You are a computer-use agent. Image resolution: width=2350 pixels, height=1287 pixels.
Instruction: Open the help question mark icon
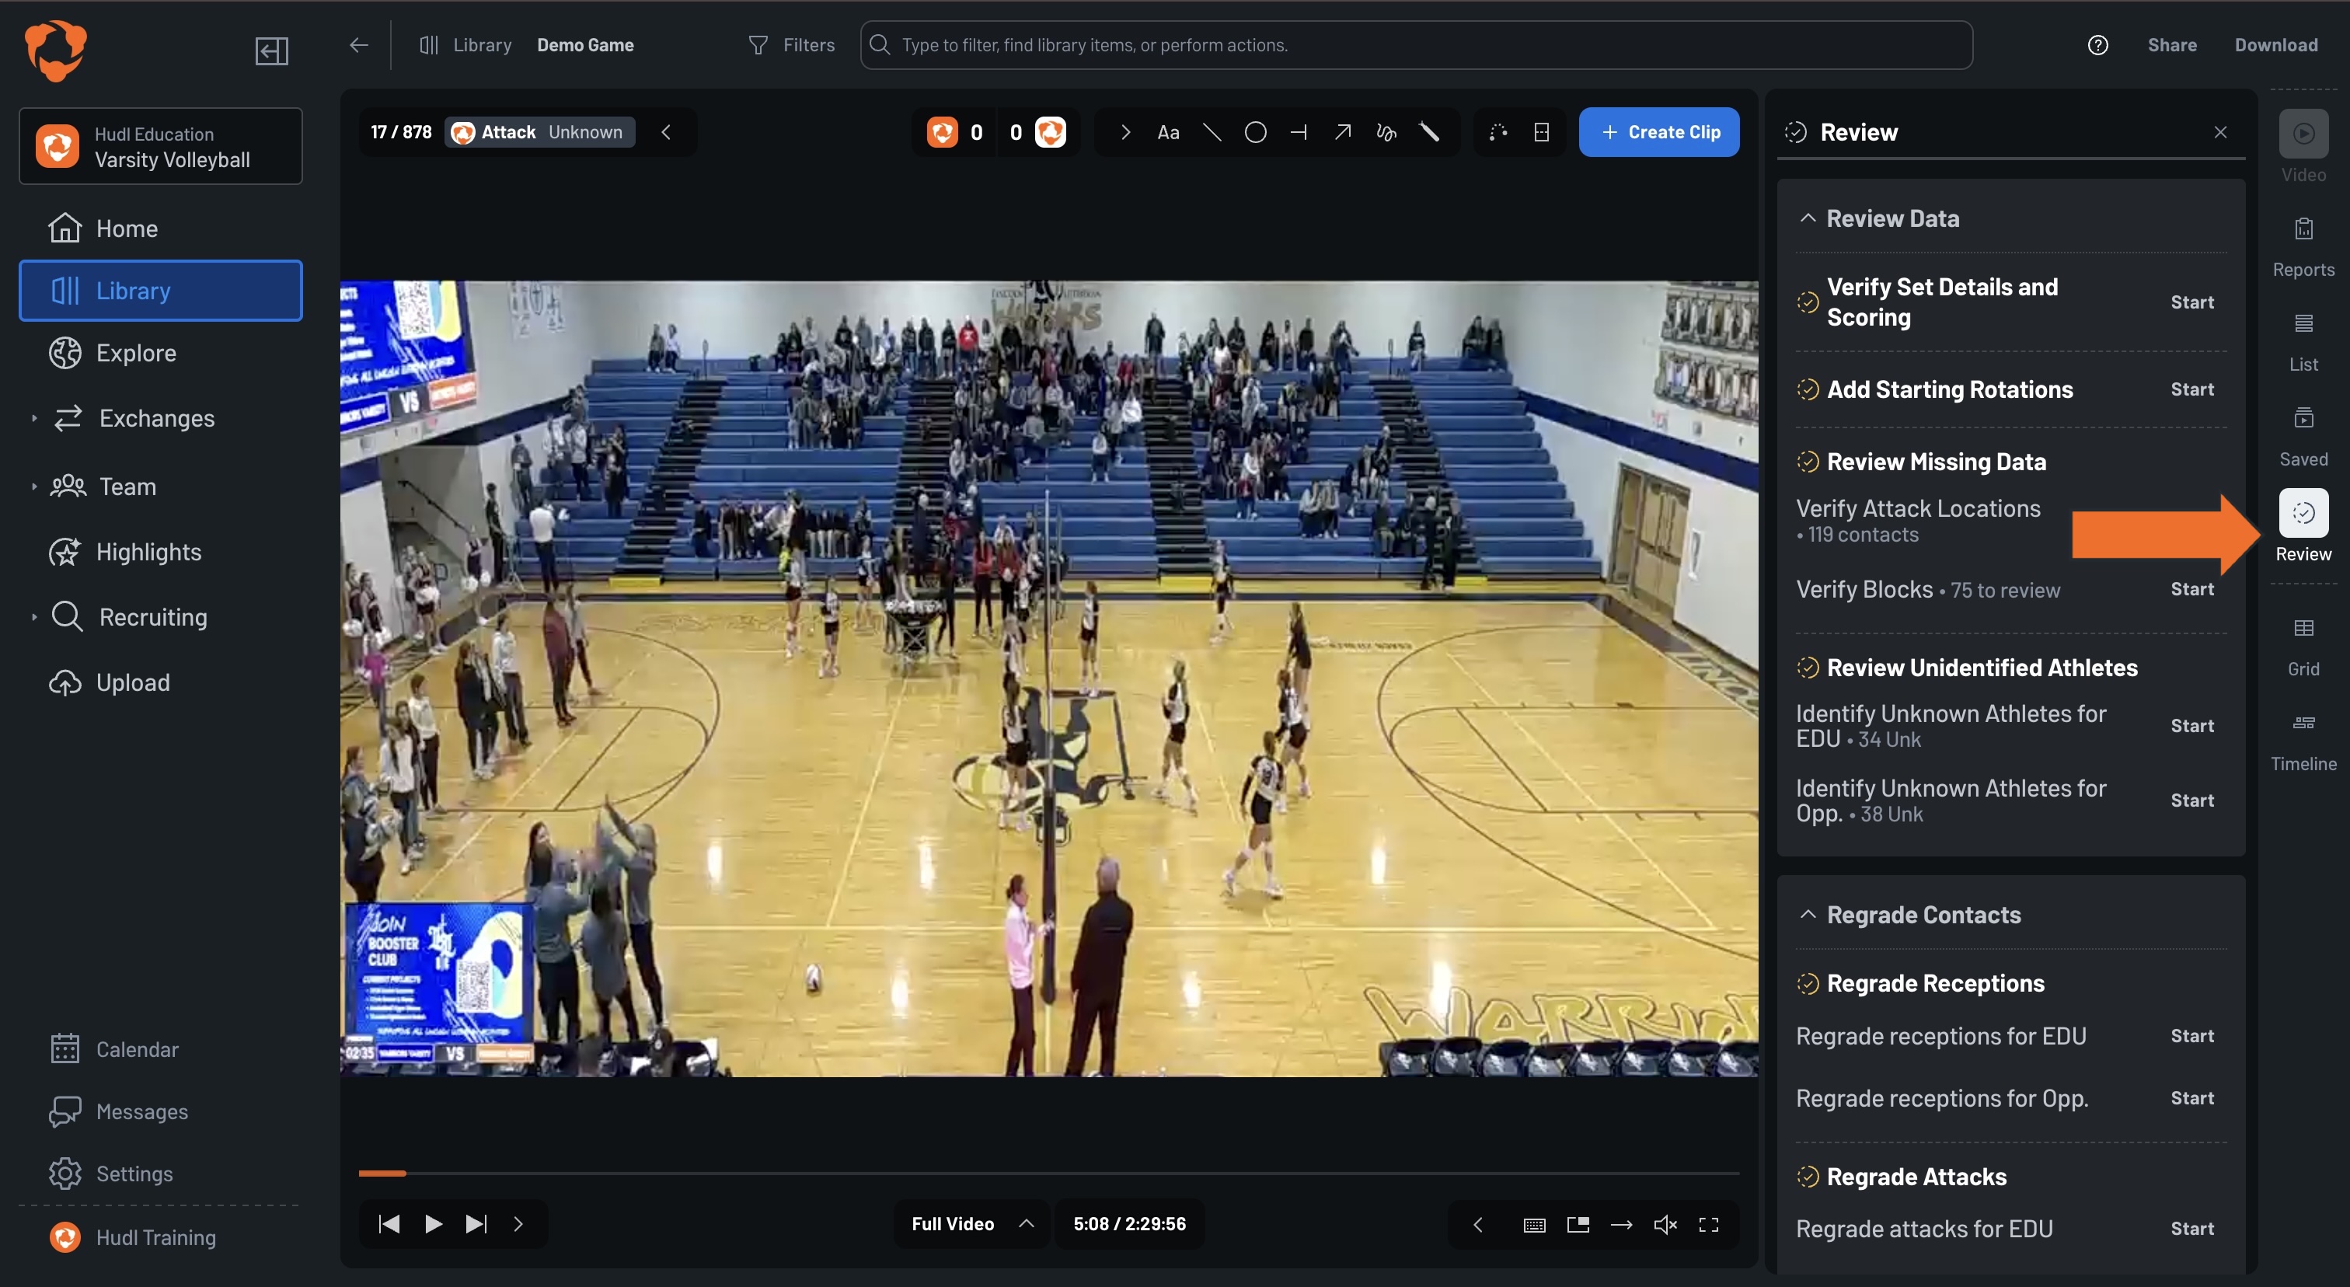coord(2097,45)
